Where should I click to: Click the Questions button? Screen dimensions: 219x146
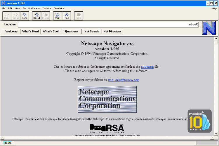(x=72, y=32)
